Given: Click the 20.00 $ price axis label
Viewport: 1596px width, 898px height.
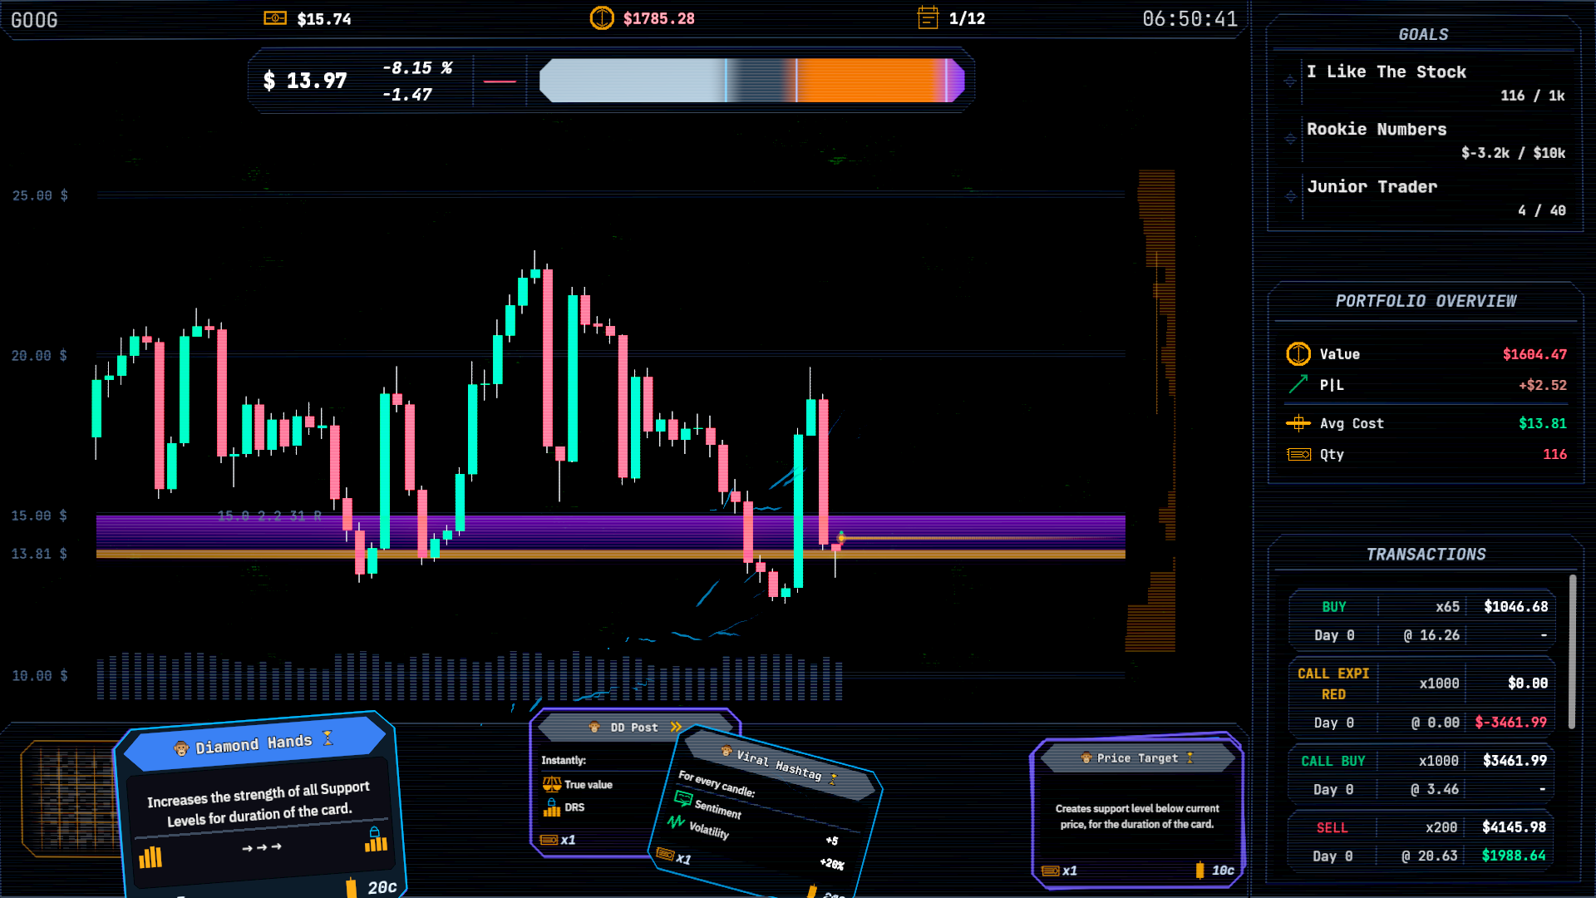Looking at the screenshot, I should point(39,356).
